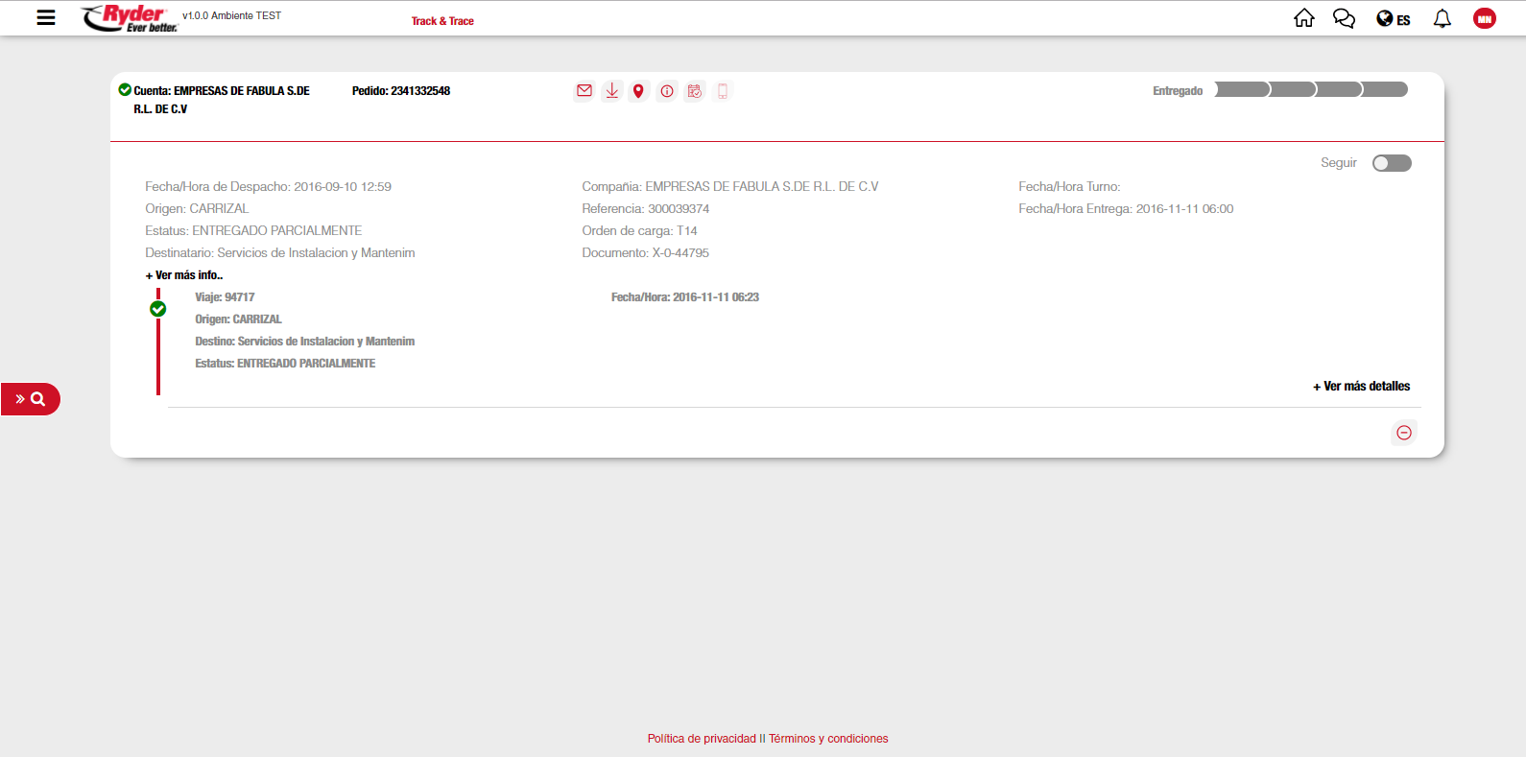Go to home via house icon

pyautogui.click(x=1303, y=18)
